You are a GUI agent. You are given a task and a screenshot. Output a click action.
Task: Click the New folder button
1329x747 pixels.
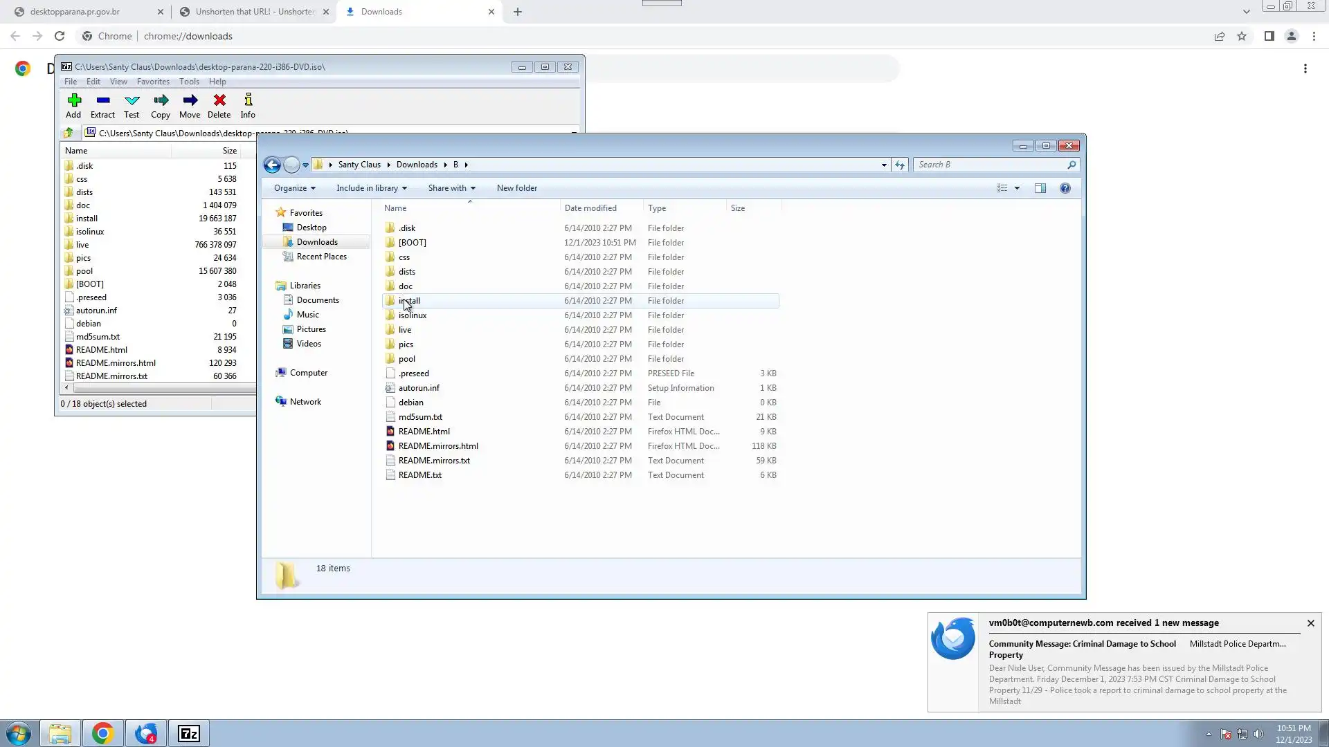516,188
